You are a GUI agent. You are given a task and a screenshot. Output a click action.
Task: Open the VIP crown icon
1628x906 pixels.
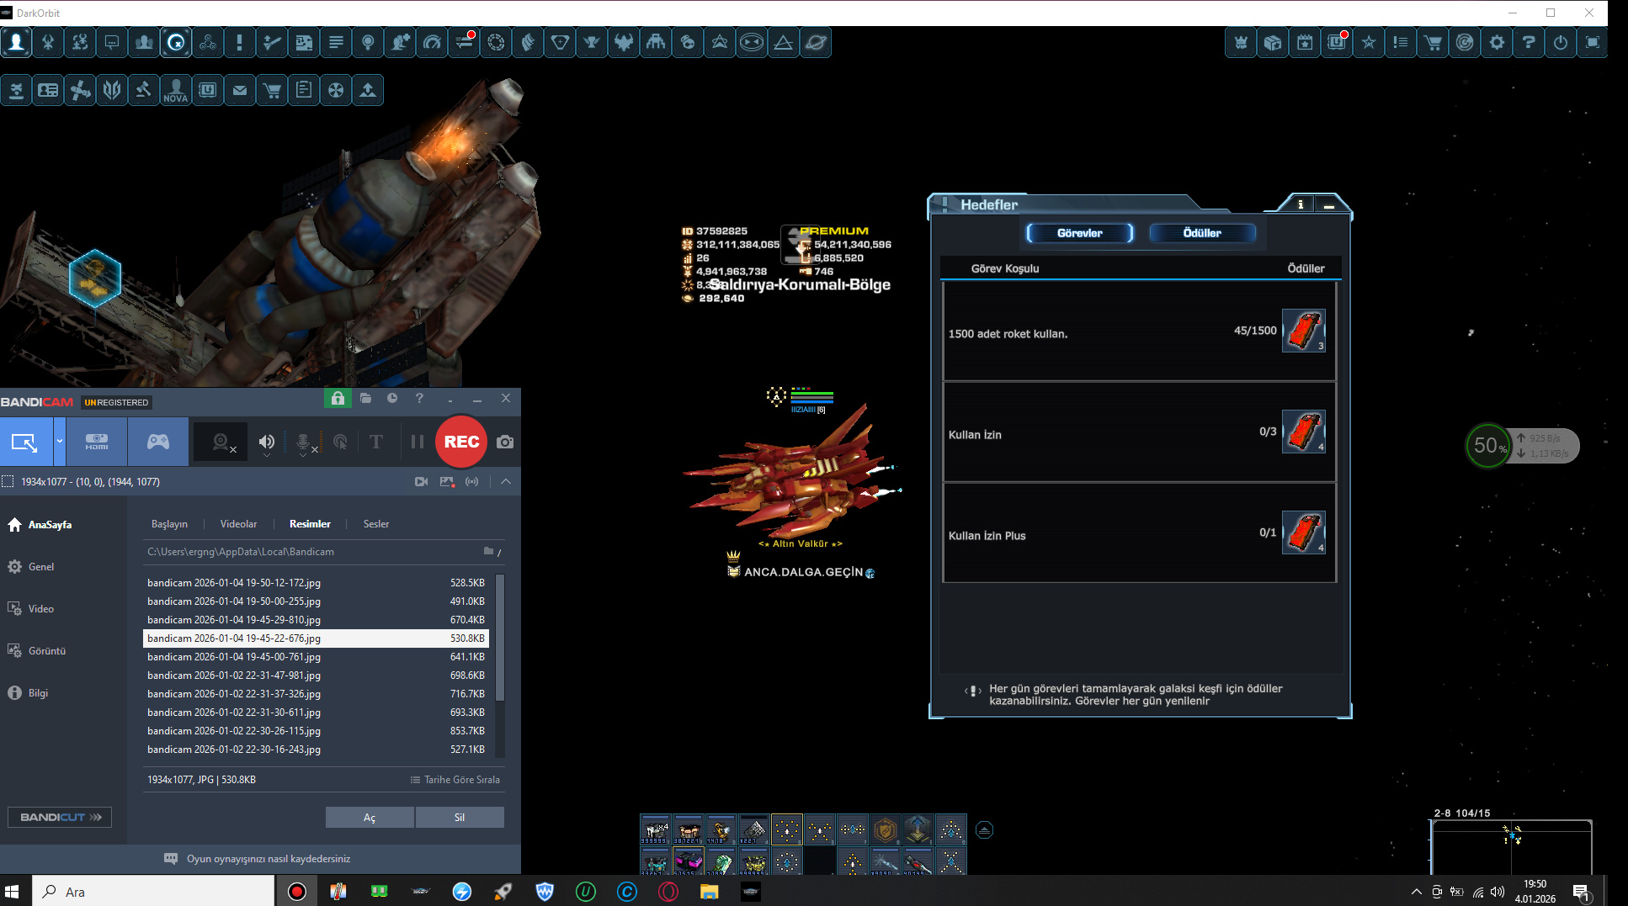tap(1241, 42)
